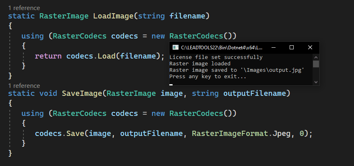Click the return keyword in LoadImage
Viewport: 354px width, 166px height.
(x=48, y=56)
